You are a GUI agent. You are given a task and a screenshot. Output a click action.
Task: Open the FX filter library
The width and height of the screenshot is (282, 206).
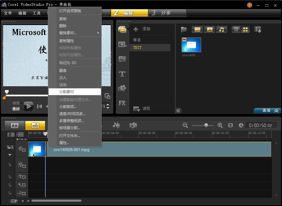(x=122, y=103)
